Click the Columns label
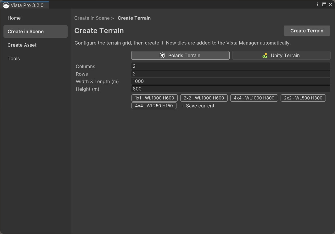The height and width of the screenshot is (234, 335). 86,66
